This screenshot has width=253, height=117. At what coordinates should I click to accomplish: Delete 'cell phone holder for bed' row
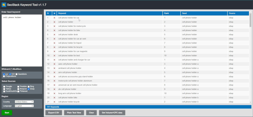(54, 56)
